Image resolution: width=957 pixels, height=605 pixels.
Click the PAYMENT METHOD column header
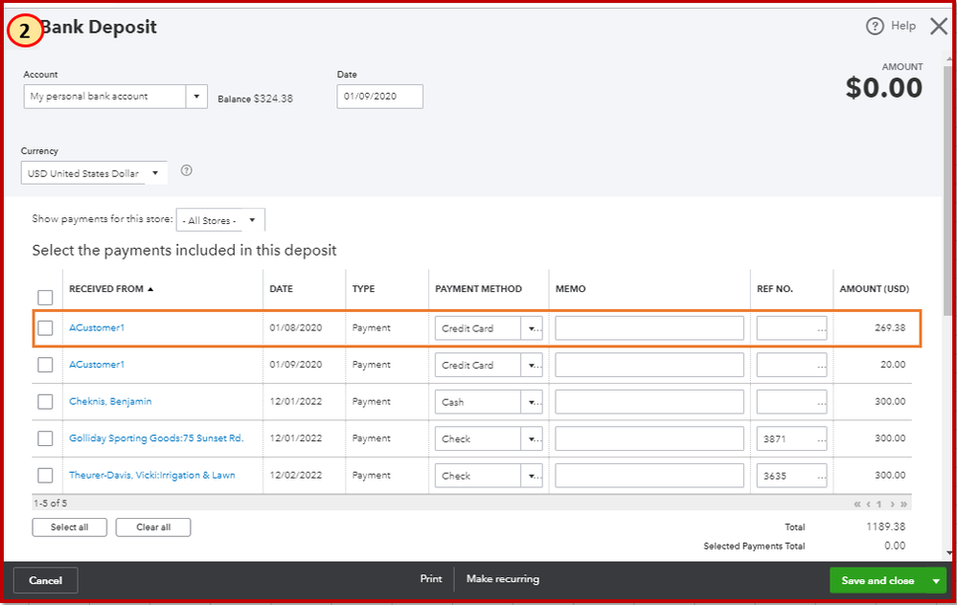[x=479, y=289]
